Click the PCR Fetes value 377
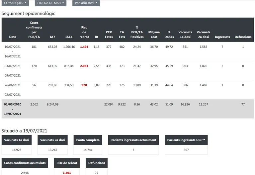This screenshot has width=255, height=175. [x=109, y=47]
